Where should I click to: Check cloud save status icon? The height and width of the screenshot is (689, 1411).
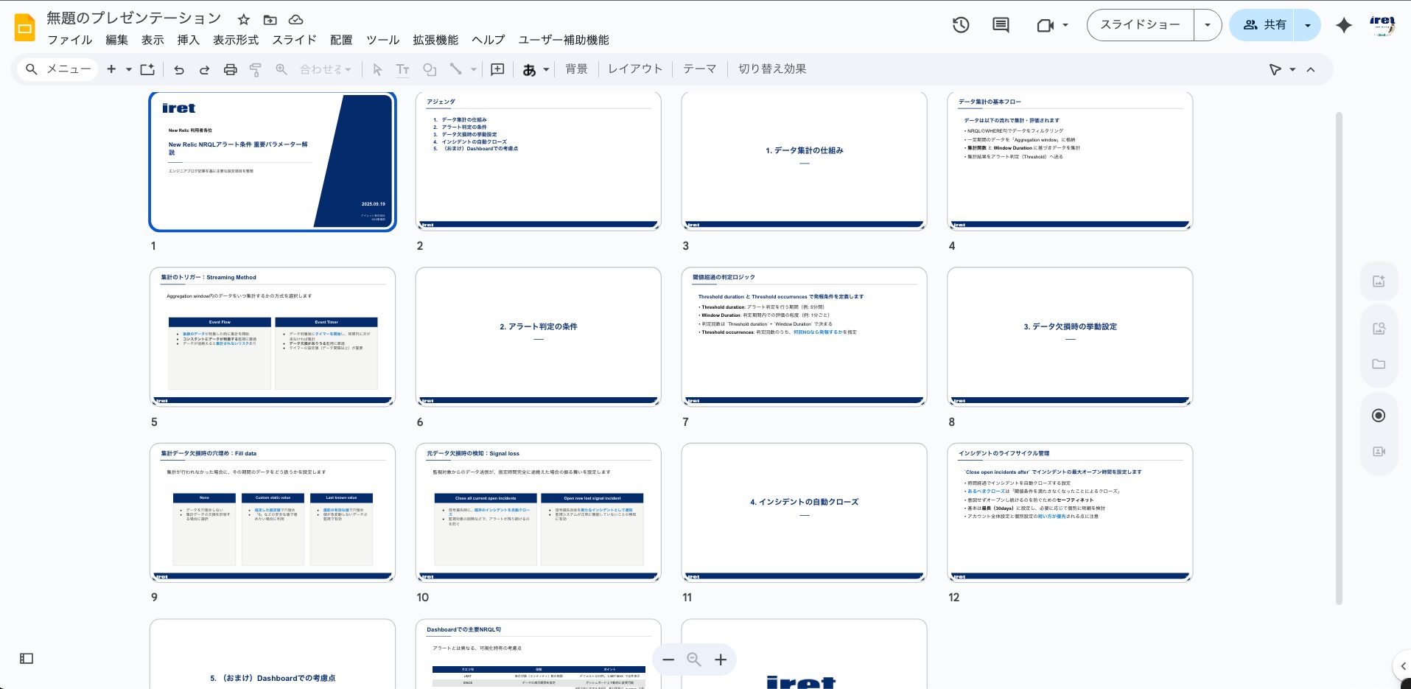[295, 20]
